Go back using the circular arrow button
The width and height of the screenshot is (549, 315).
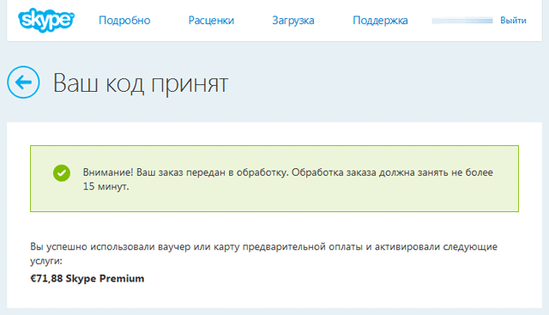tap(23, 82)
